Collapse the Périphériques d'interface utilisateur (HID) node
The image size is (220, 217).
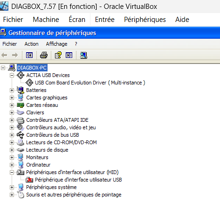pyautogui.click(x=12, y=172)
